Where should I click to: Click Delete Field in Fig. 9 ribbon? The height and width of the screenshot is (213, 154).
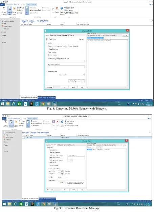[x=35, y=125]
